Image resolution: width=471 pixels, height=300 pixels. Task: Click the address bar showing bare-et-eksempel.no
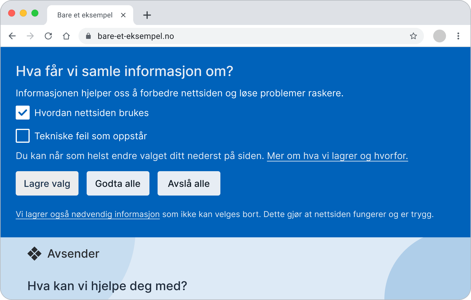point(251,36)
